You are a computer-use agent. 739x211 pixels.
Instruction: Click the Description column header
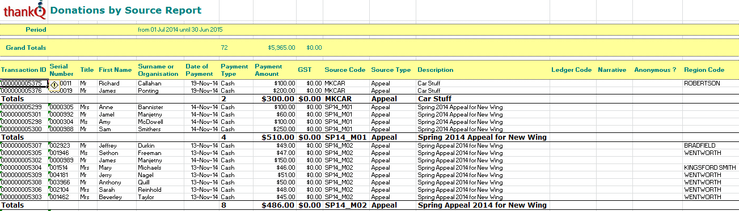[436, 70]
